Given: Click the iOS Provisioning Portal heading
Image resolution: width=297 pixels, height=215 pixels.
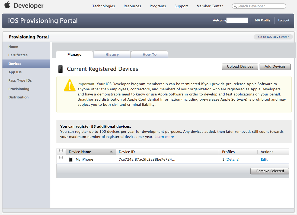Looking at the screenshot, I should pyautogui.click(x=43, y=20).
